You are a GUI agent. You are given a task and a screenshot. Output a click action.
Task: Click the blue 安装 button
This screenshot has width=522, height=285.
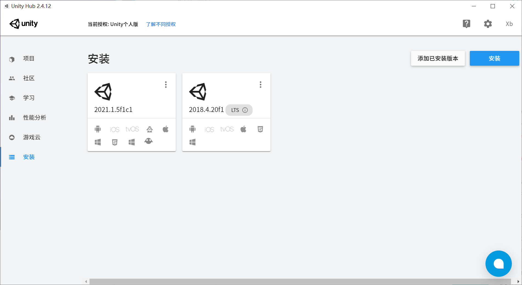[x=494, y=58]
